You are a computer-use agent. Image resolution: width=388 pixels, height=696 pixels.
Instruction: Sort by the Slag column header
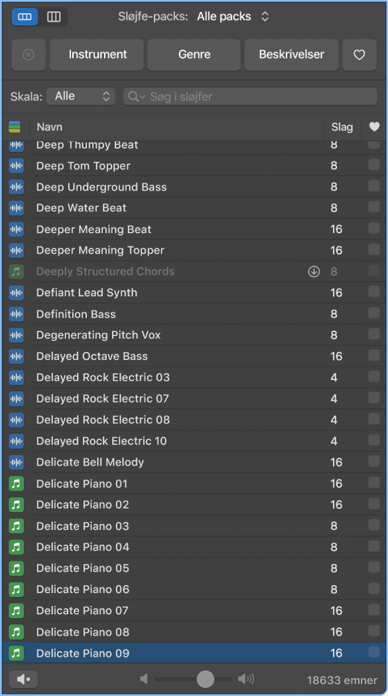[x=342, y=128]
